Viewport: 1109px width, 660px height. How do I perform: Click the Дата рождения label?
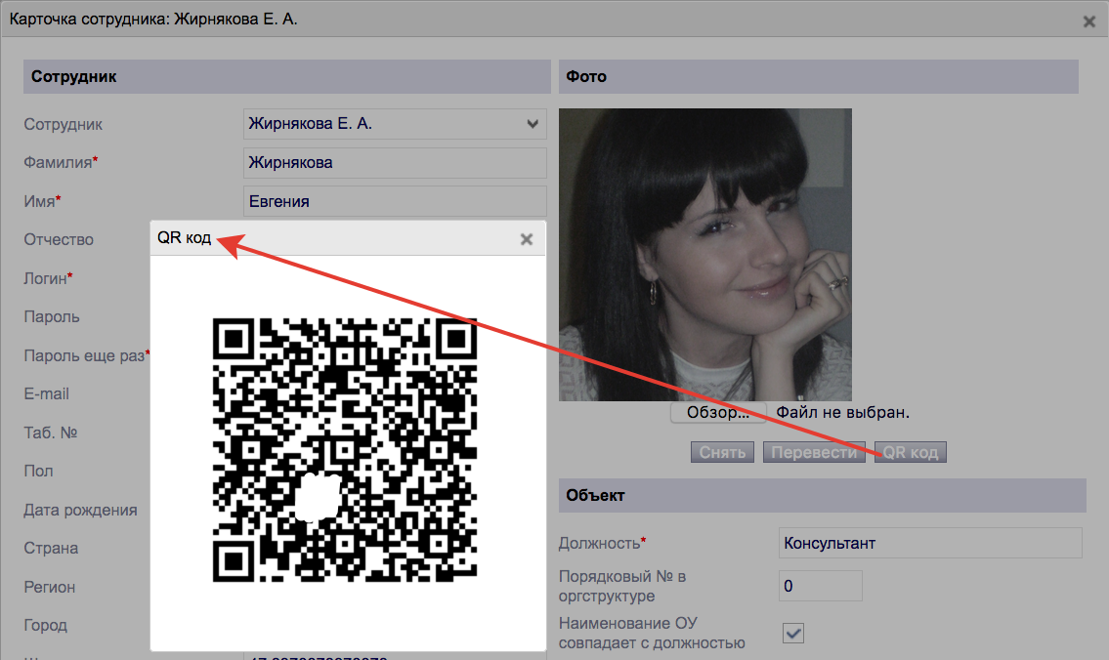(x=81, y=510)
